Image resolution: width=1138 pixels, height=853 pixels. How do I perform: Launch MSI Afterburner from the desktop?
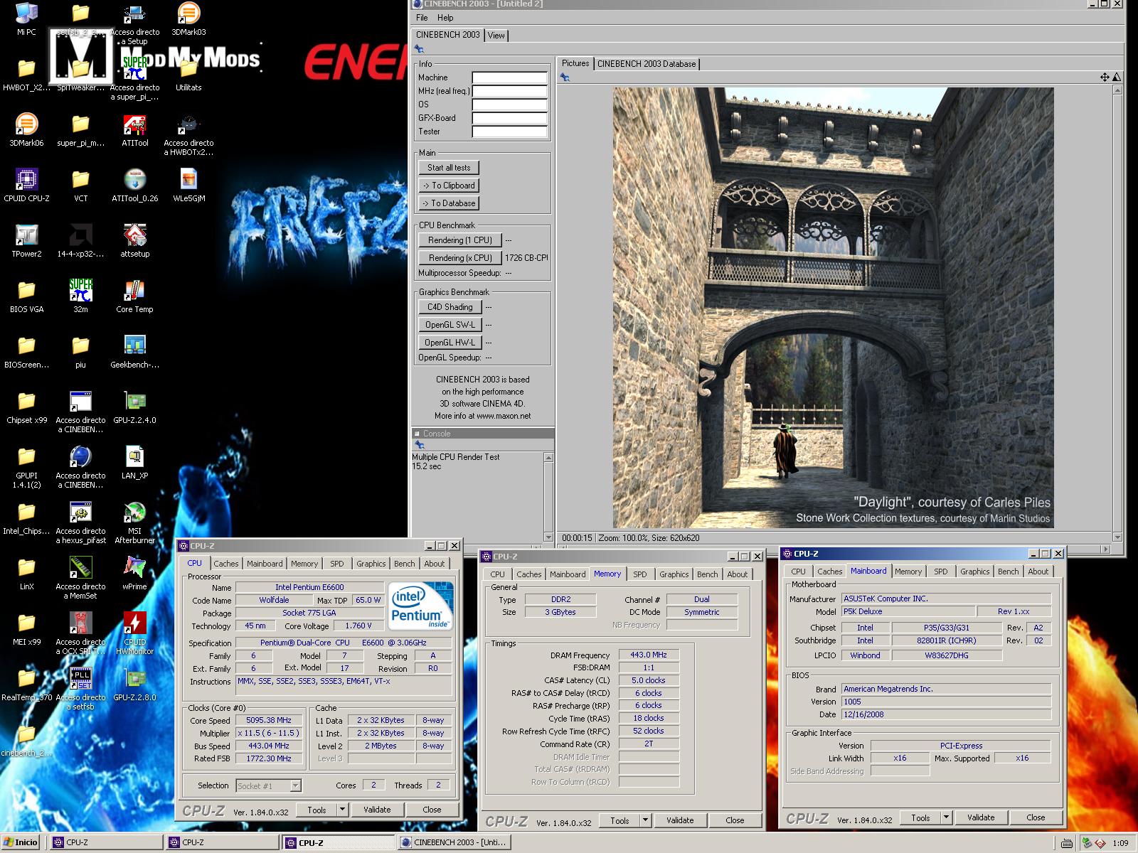[x=134, y=522]
